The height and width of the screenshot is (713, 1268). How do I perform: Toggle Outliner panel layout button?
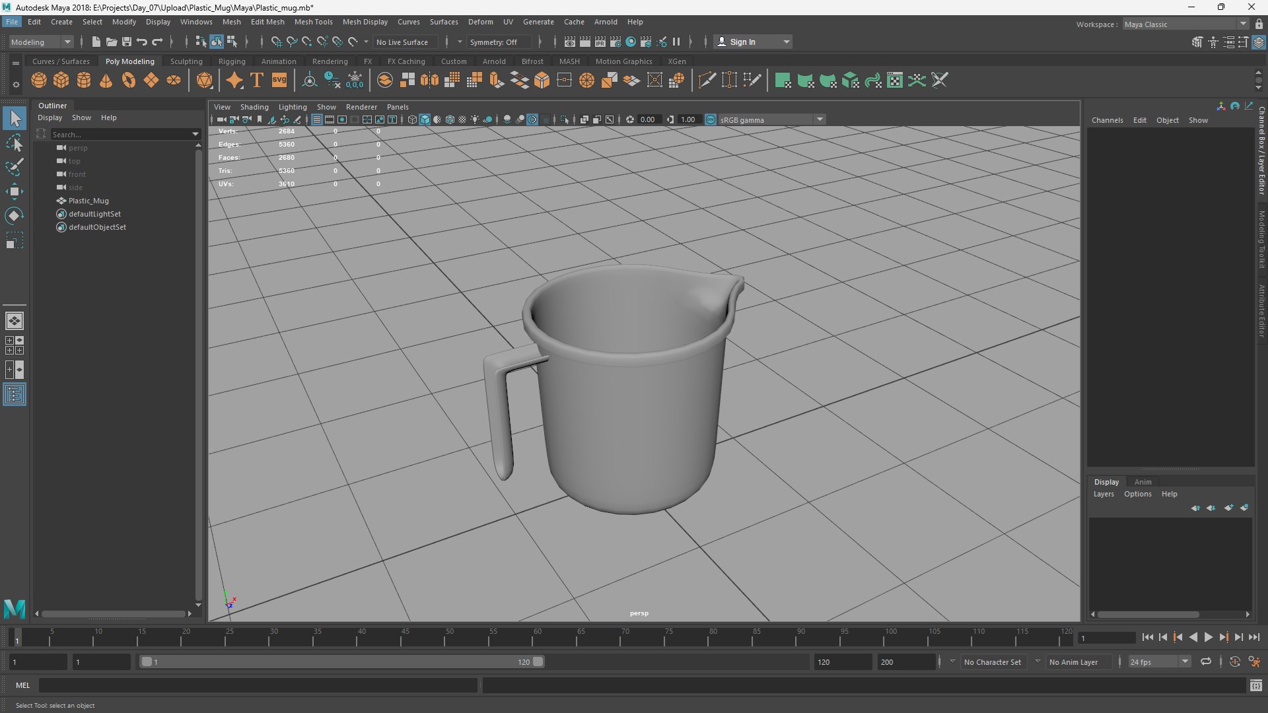point(15,395)
